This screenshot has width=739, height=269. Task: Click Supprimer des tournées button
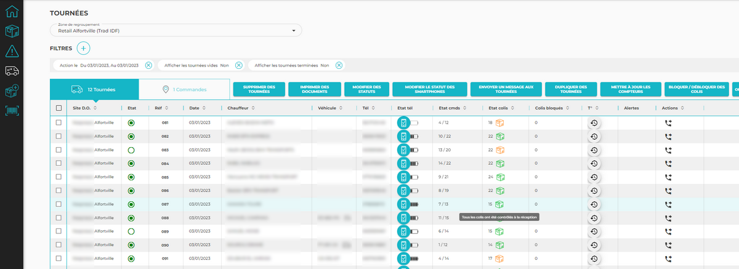[x=259, y=89]
